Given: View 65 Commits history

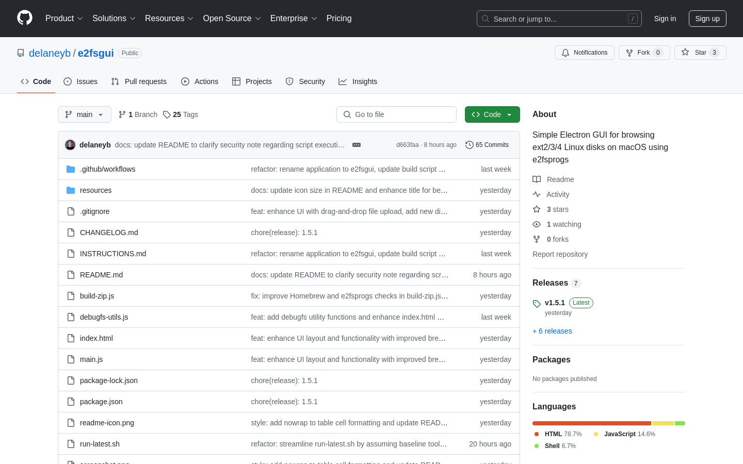Looking at the screenshot, I should 487,145.
